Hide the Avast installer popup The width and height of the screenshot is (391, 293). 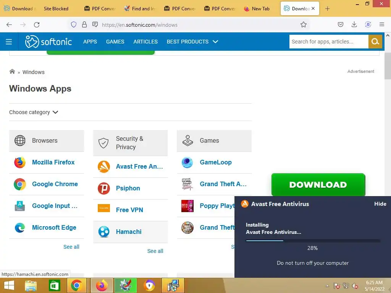[380, 204]
